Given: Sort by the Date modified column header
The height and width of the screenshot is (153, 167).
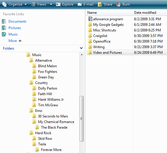Looking at the screenshot, I should (x=150, y=13).
